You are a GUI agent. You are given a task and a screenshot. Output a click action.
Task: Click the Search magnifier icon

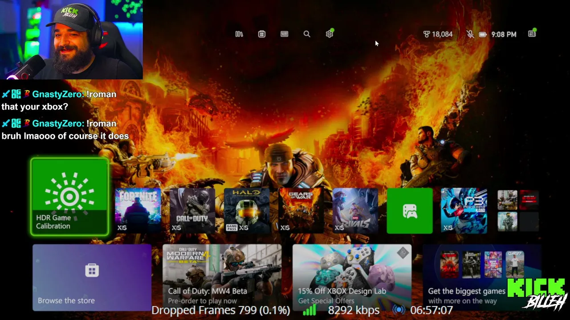(307, 34)
